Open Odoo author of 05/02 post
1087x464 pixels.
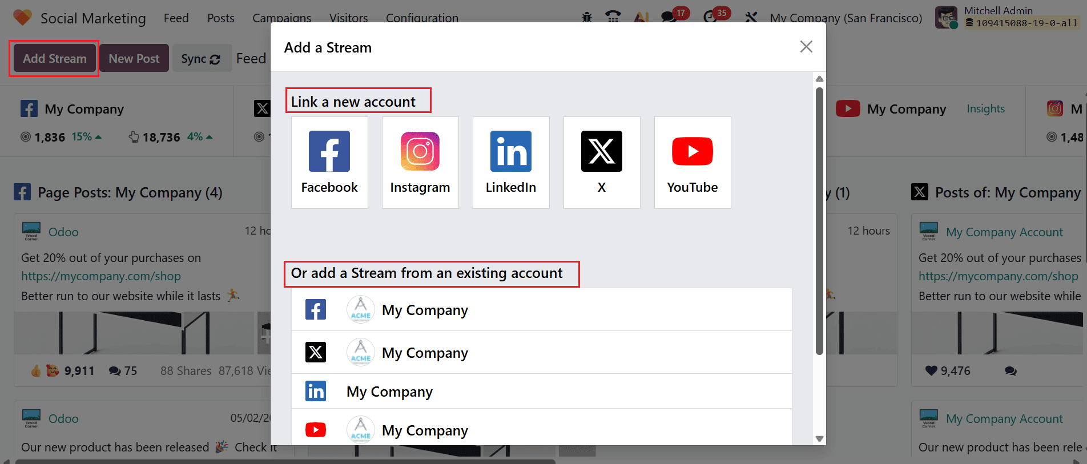tap(63, 418)
